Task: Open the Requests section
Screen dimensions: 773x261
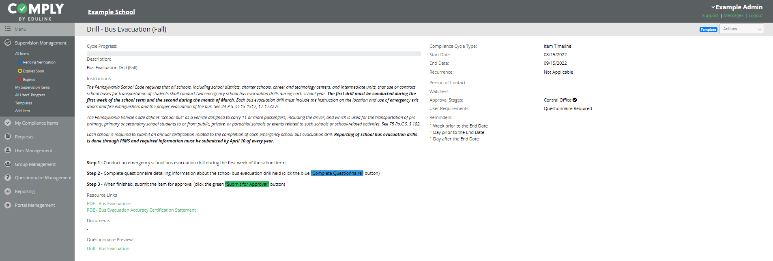Action: [x=24, y=137]
